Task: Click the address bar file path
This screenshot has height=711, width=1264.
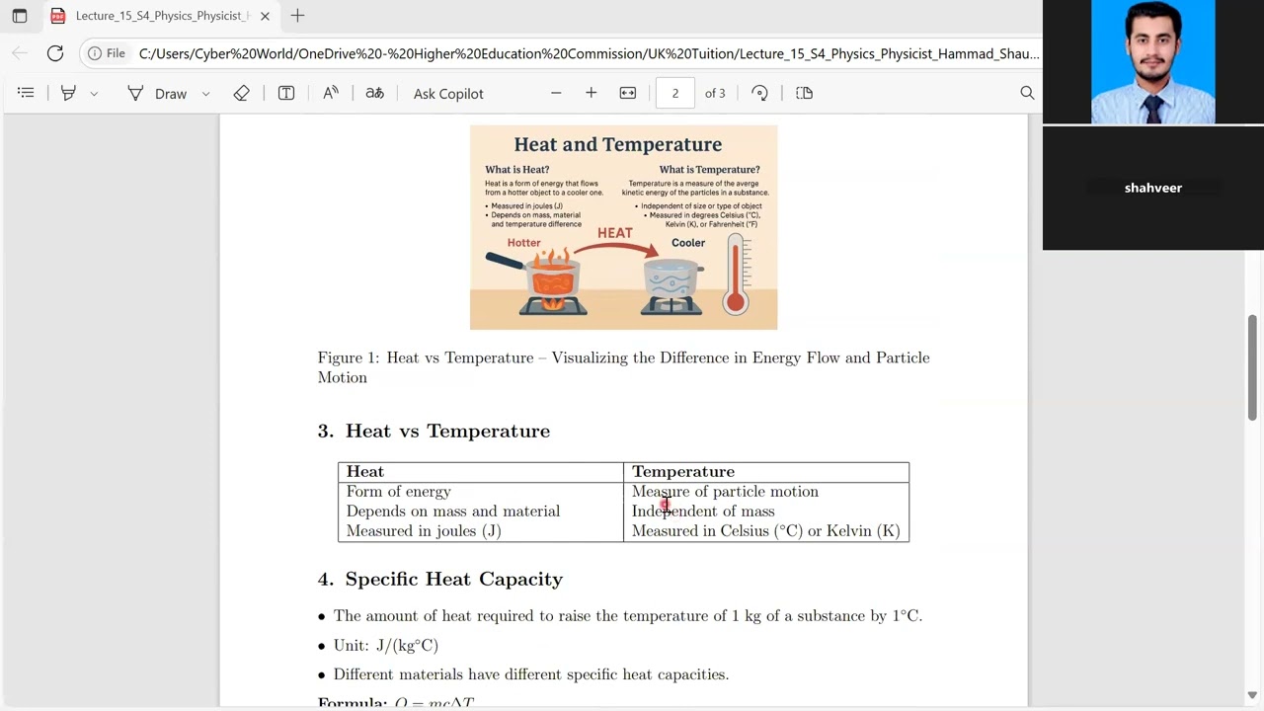Action: pos(589,53)
